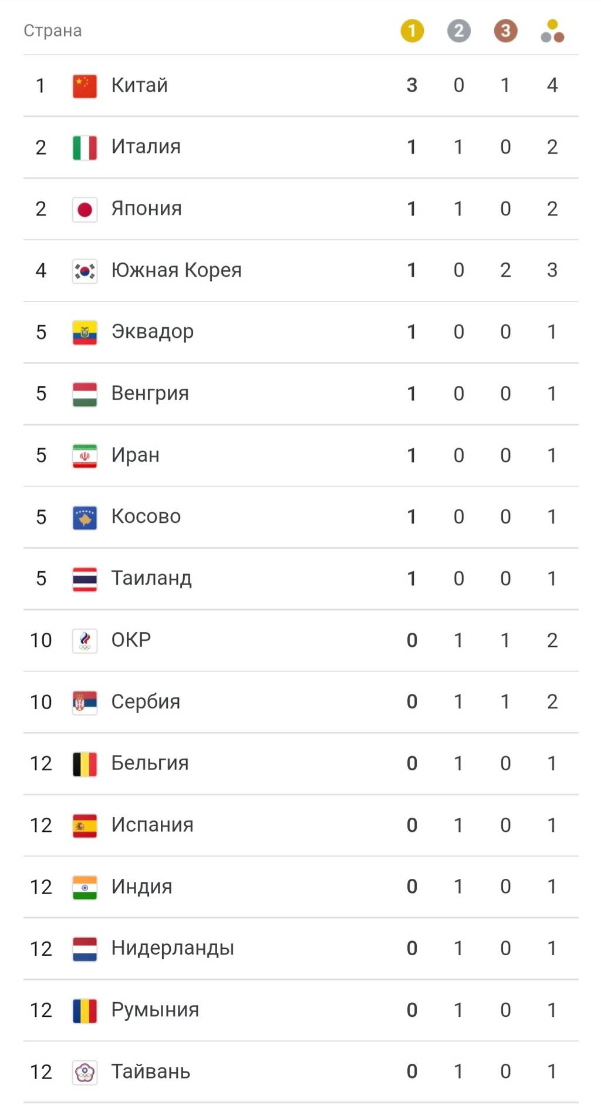
Task: Select the Румыния entry
Action: (x=300, y=1010)
